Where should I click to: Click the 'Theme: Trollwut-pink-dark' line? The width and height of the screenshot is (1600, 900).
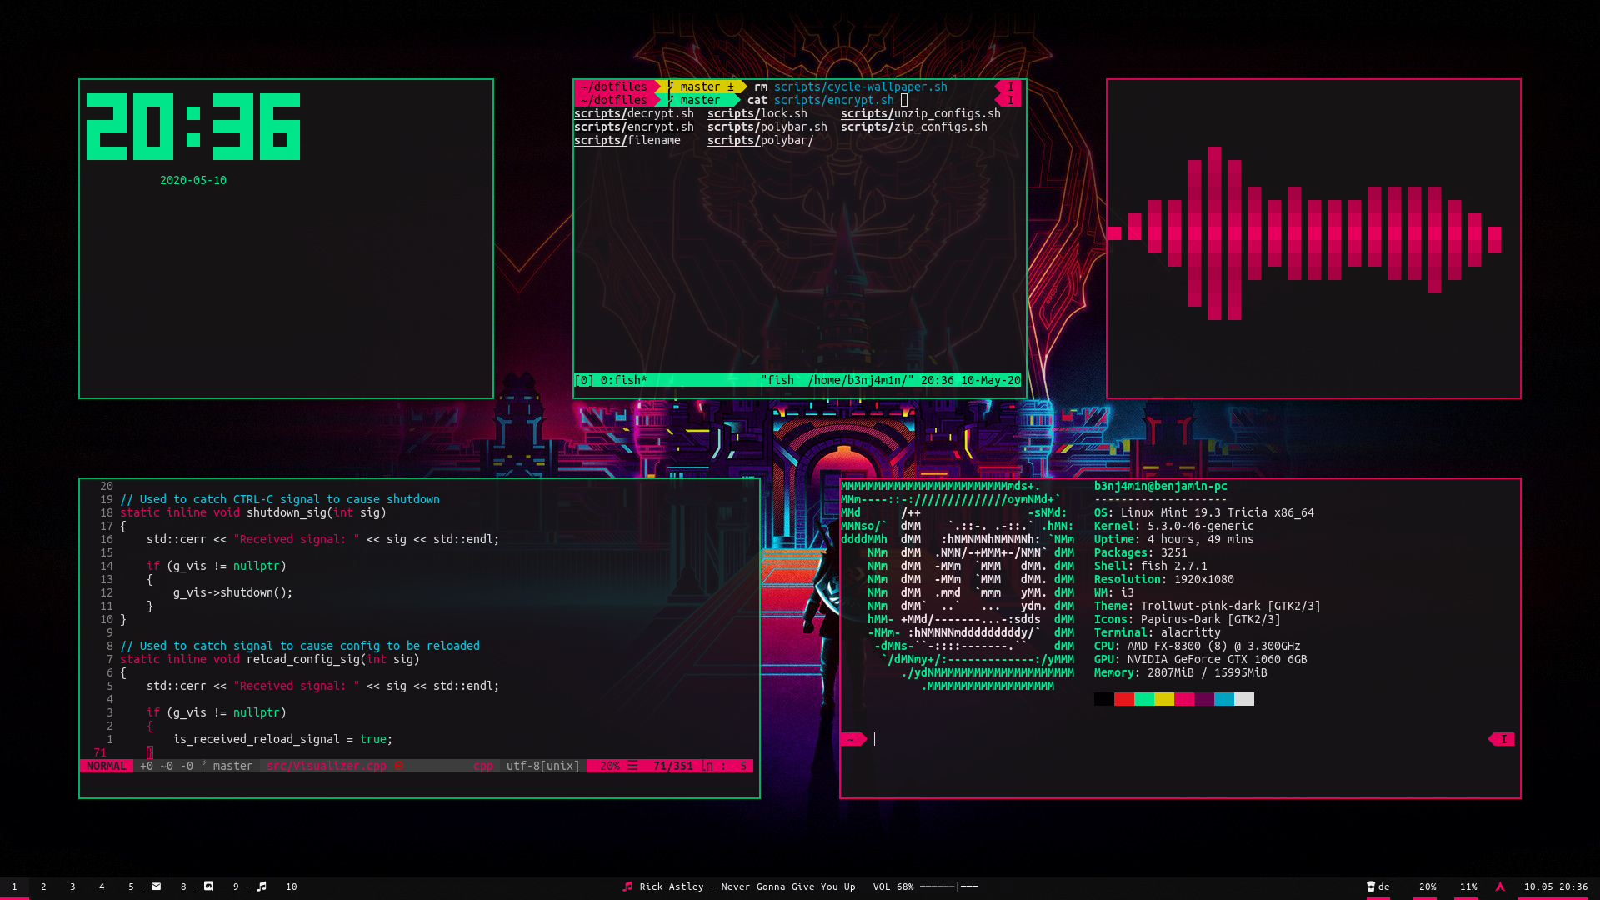coord(1207,606)
